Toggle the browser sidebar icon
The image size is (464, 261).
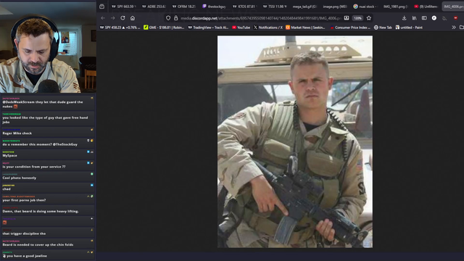click(x=424, y=18)
